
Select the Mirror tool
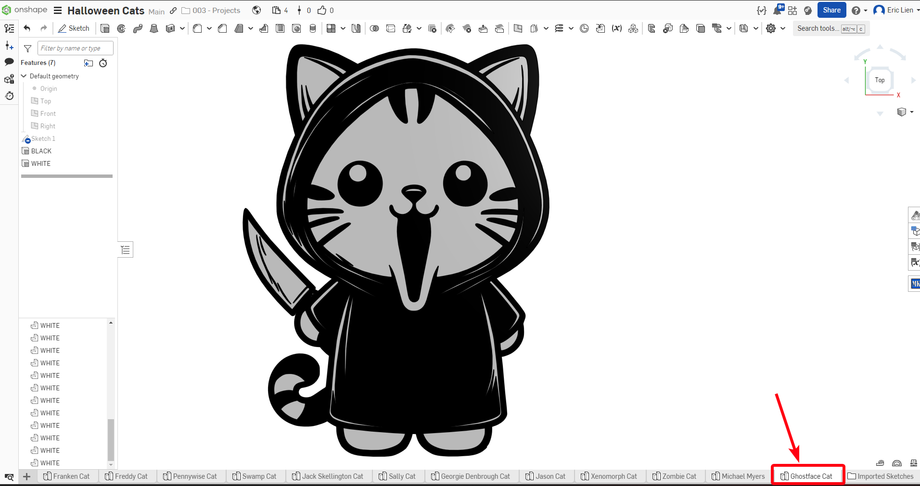(356, 28)
